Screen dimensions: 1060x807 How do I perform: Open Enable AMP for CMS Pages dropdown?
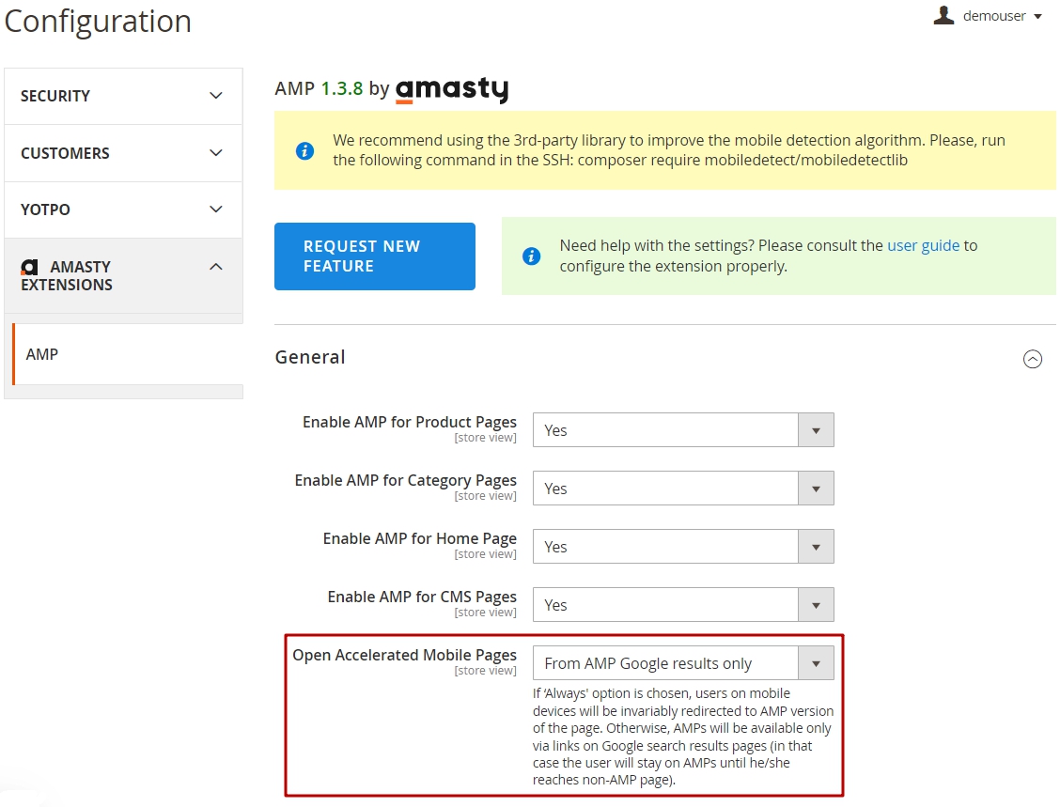[683, 604]
